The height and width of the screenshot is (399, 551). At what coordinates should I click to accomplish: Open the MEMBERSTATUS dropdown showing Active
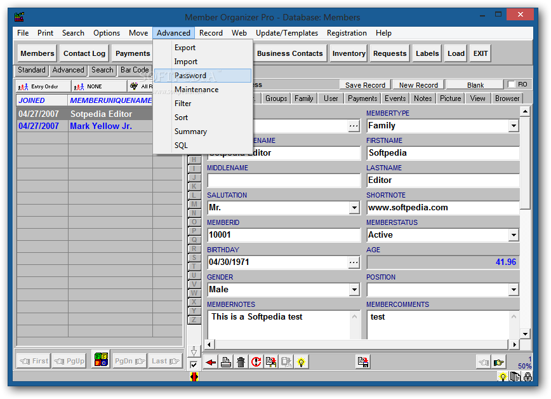point(514,234)
